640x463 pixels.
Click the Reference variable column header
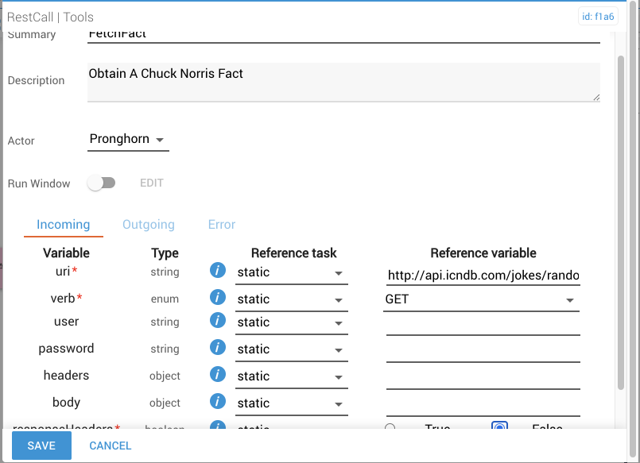[483, 253]
